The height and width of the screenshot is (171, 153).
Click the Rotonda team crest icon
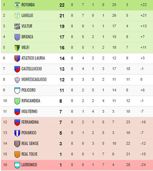(x=17, y=5)
